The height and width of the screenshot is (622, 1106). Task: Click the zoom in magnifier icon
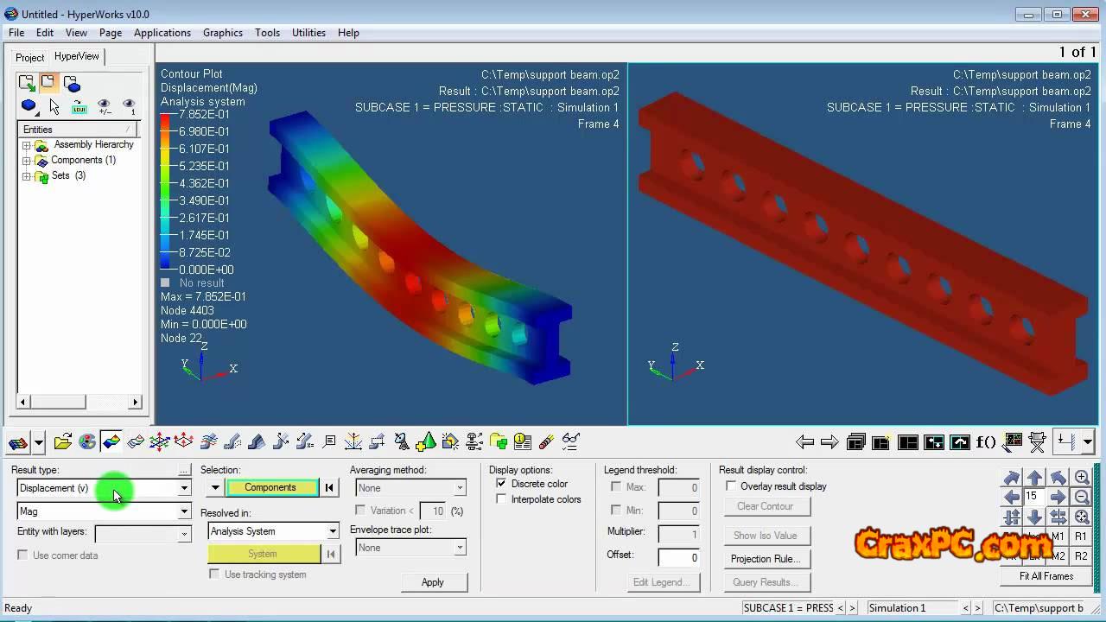(x=1081, y=478)
